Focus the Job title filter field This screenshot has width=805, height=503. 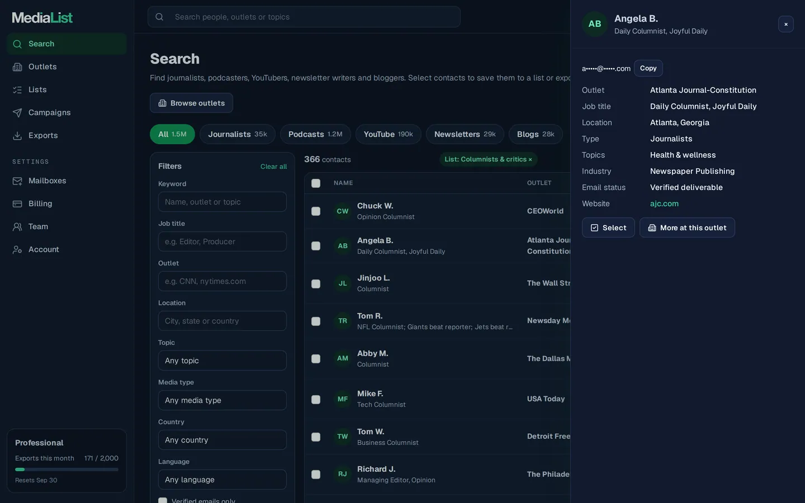(x=222, y=241)
